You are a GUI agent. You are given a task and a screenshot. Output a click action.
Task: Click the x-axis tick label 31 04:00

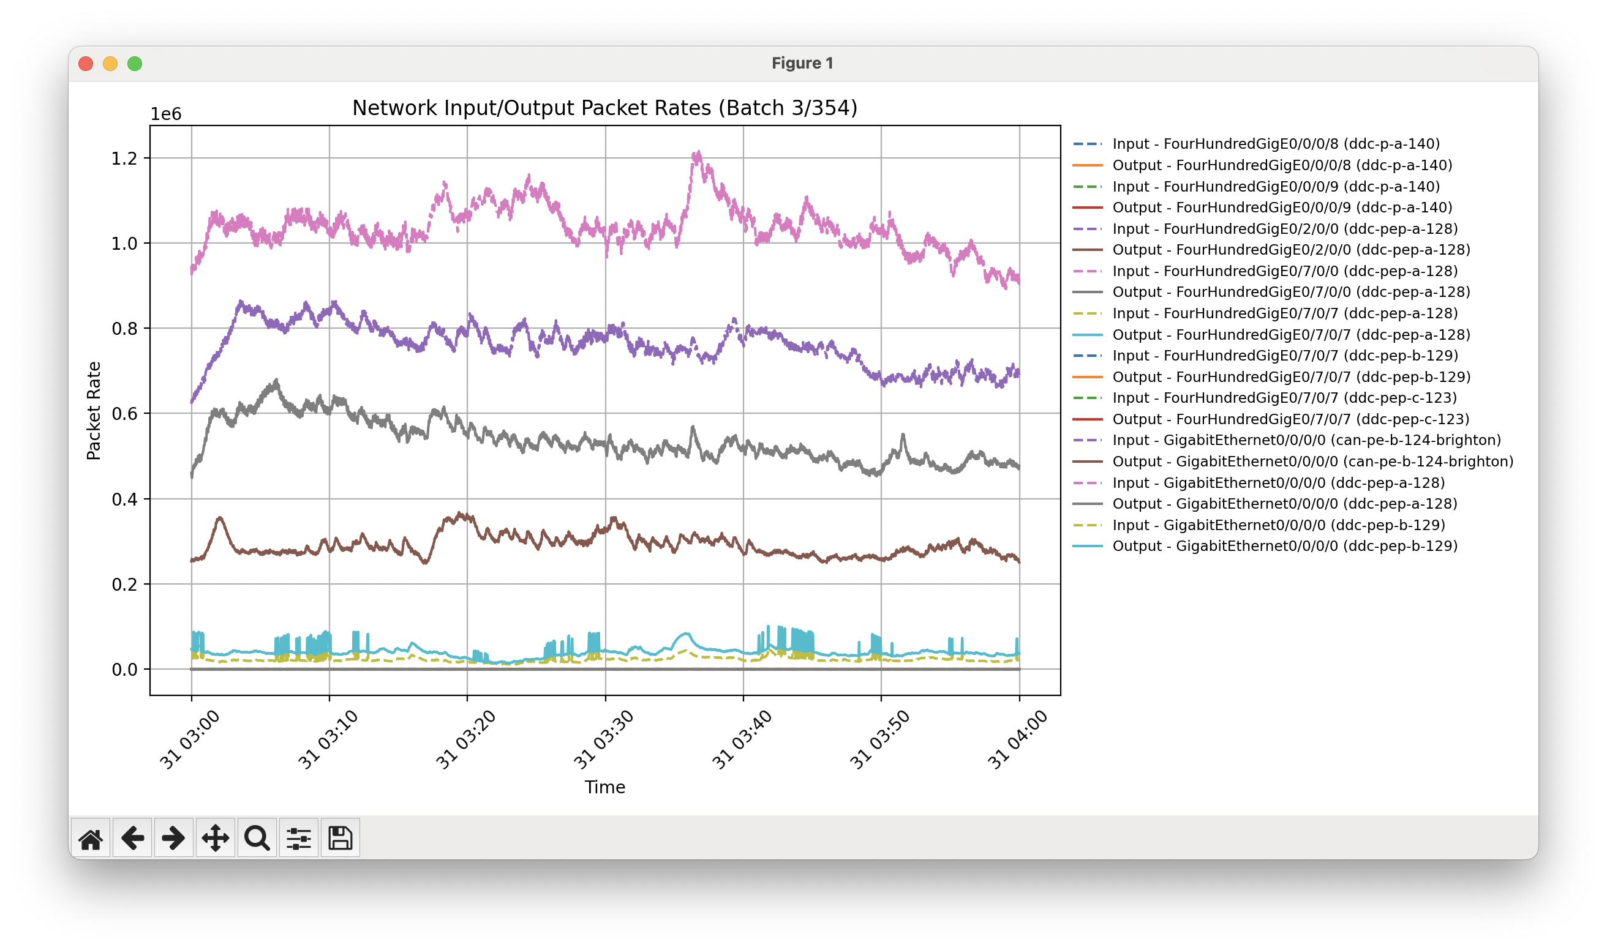coord(1017,739)
